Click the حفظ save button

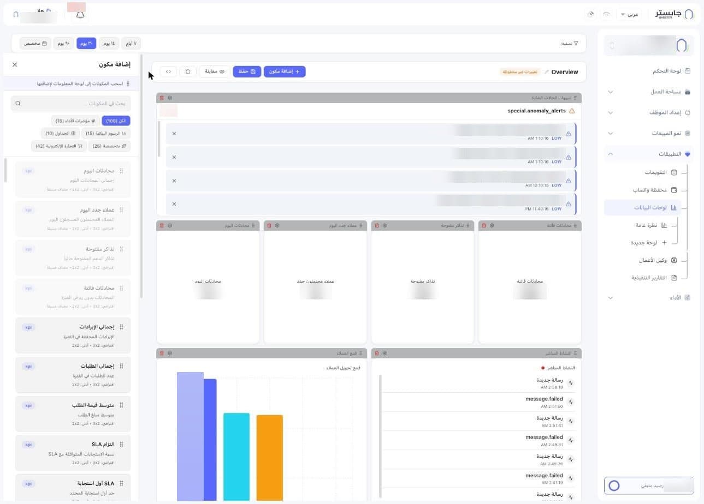[x=247, y=71]
